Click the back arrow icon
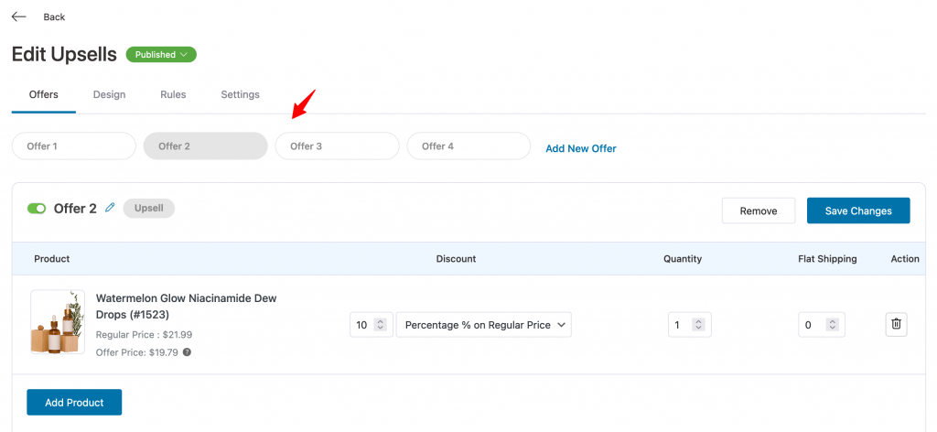937x432 pixels. 19,16
